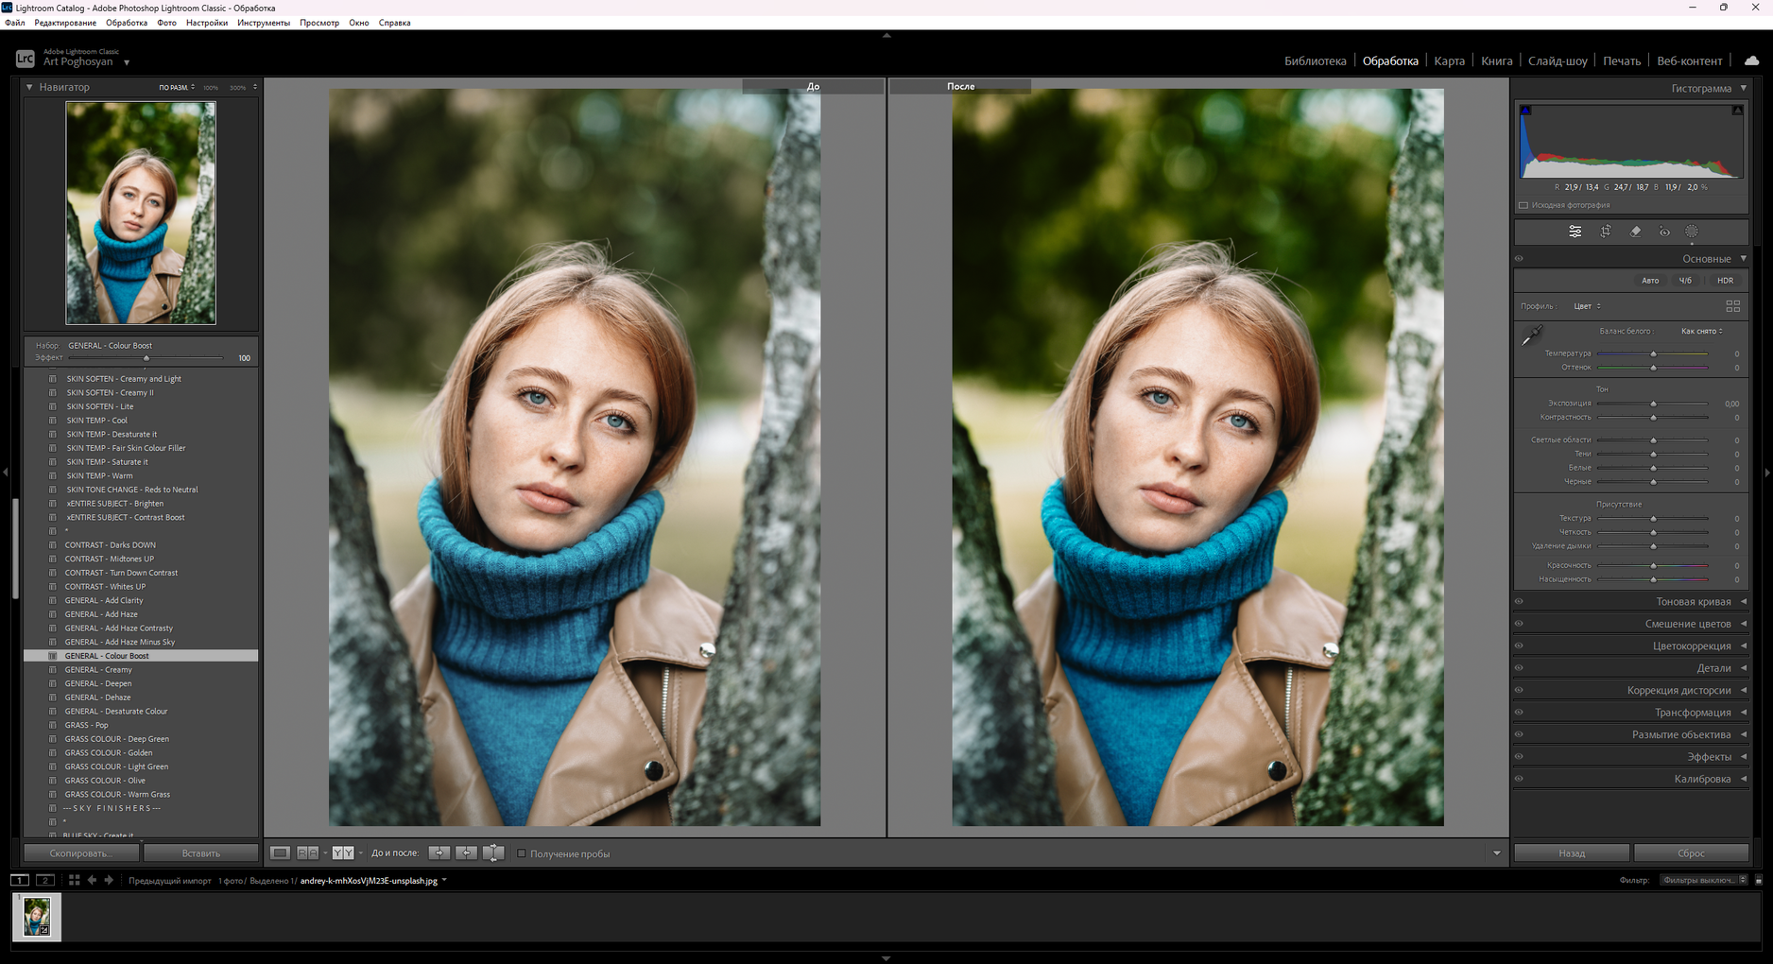Open the Инструменты menu

click(264, 23)
